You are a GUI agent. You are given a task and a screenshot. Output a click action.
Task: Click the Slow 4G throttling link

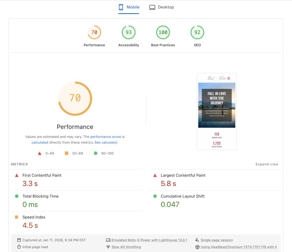[x=126, y=247]
